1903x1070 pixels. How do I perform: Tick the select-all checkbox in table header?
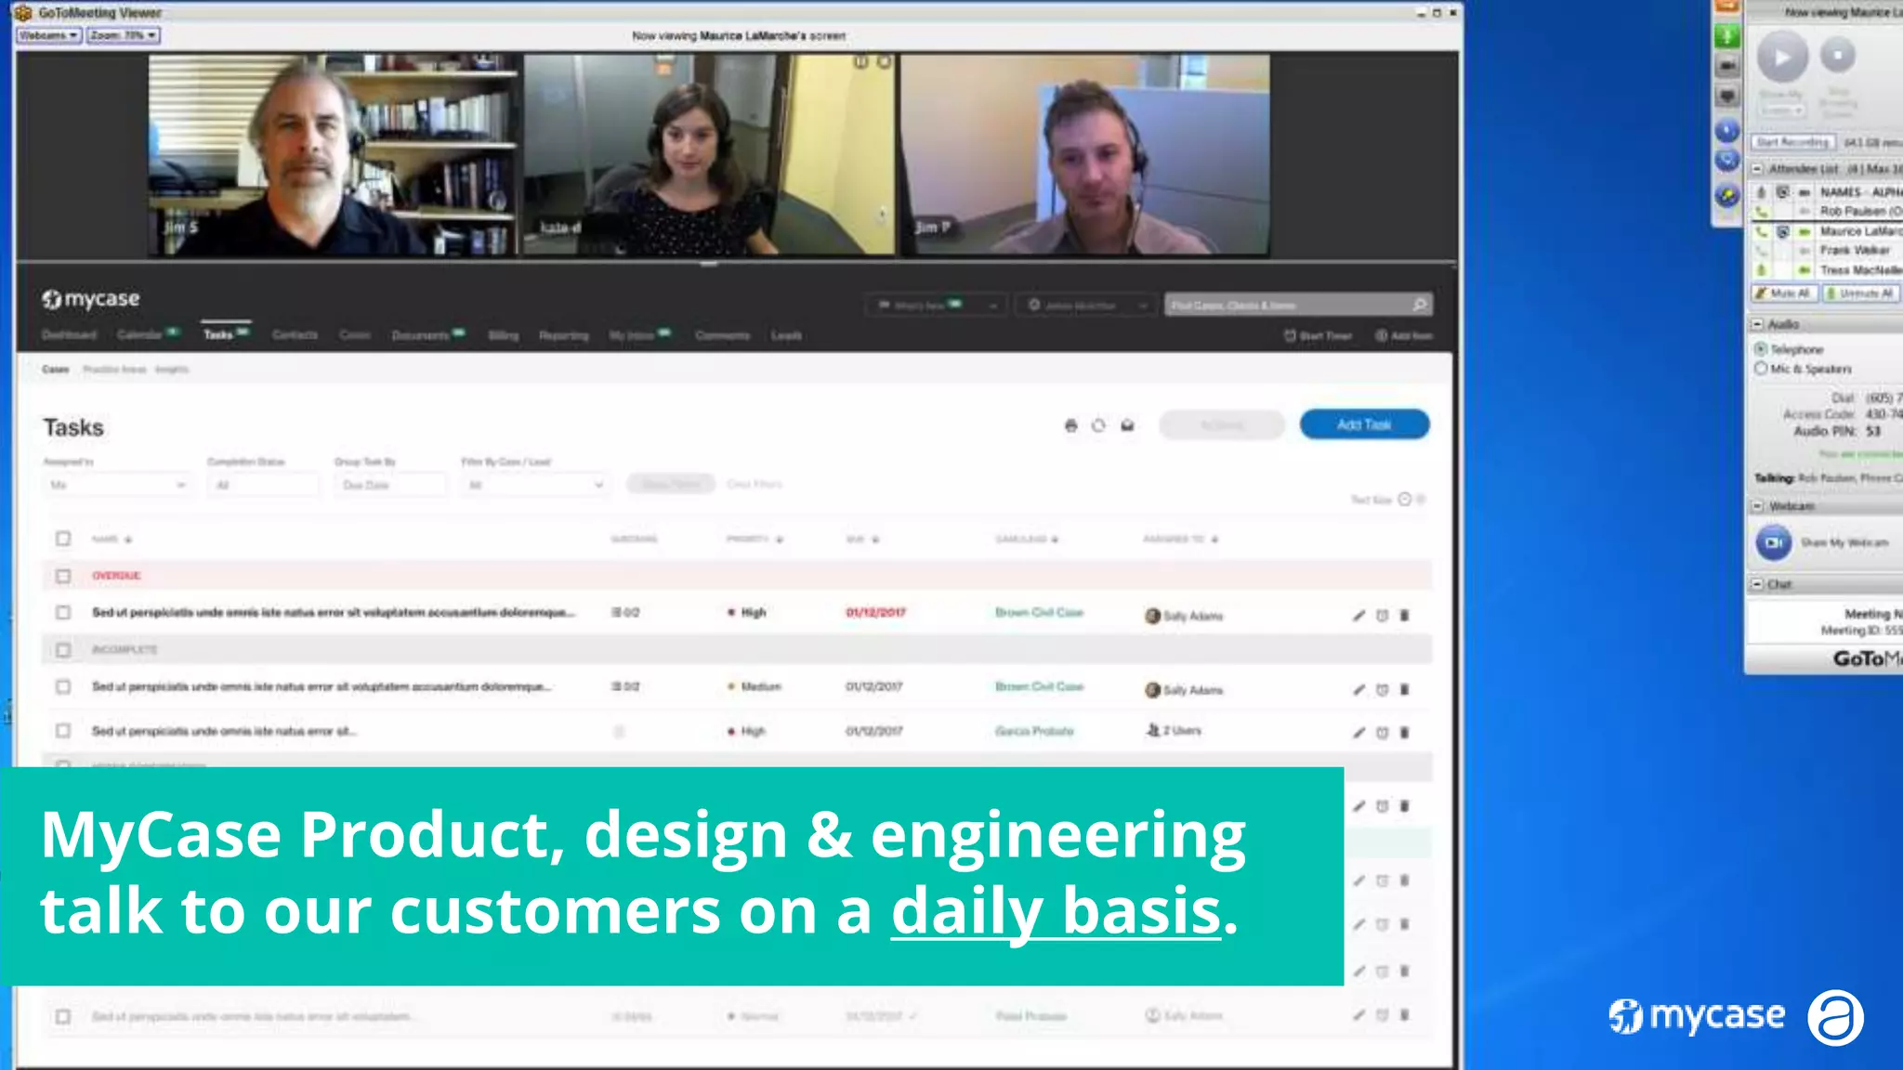click(63, 539)
